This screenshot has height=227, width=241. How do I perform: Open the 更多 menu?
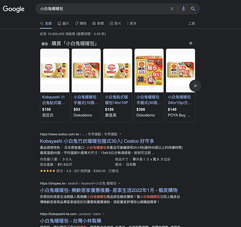point(132,23)
